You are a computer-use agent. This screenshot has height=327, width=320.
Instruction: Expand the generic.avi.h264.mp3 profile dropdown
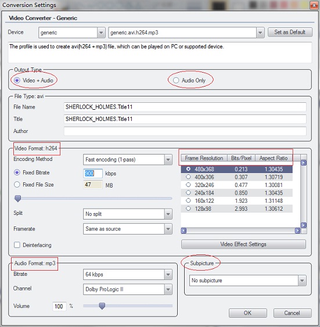pyautogui.click(x=260, y=33)
